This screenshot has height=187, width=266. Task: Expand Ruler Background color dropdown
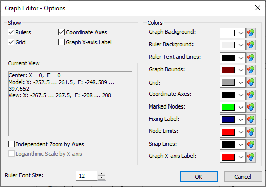(241, 45)
